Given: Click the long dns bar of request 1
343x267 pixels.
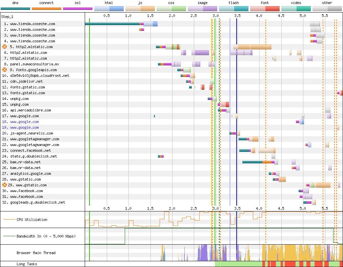Looking at the screenshot, I should (x=112, y=24).
